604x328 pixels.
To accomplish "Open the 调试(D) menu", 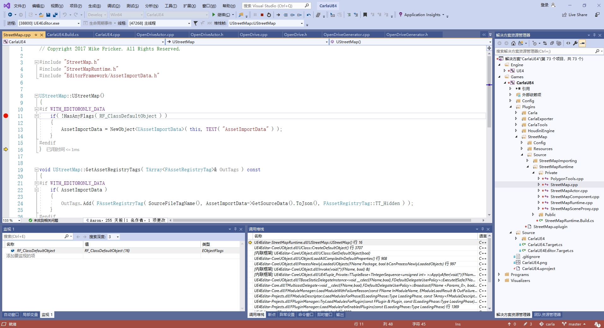I will pos(113,6).
